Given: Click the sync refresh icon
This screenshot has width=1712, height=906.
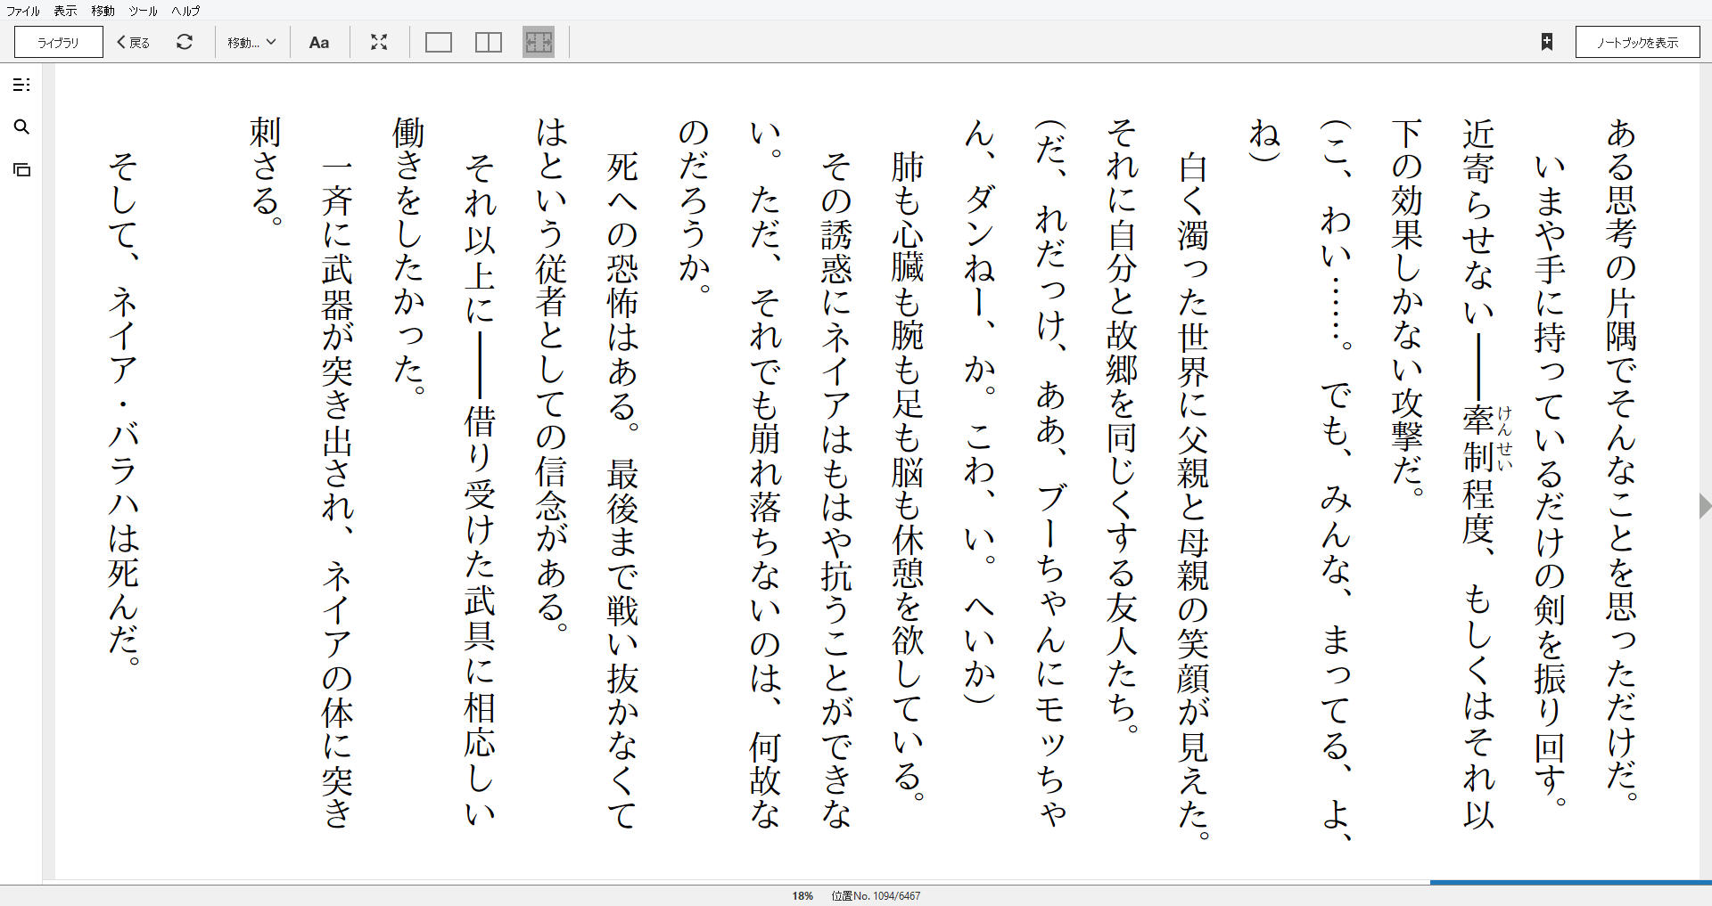Looking at the screenshot, I should coord(185,42).
